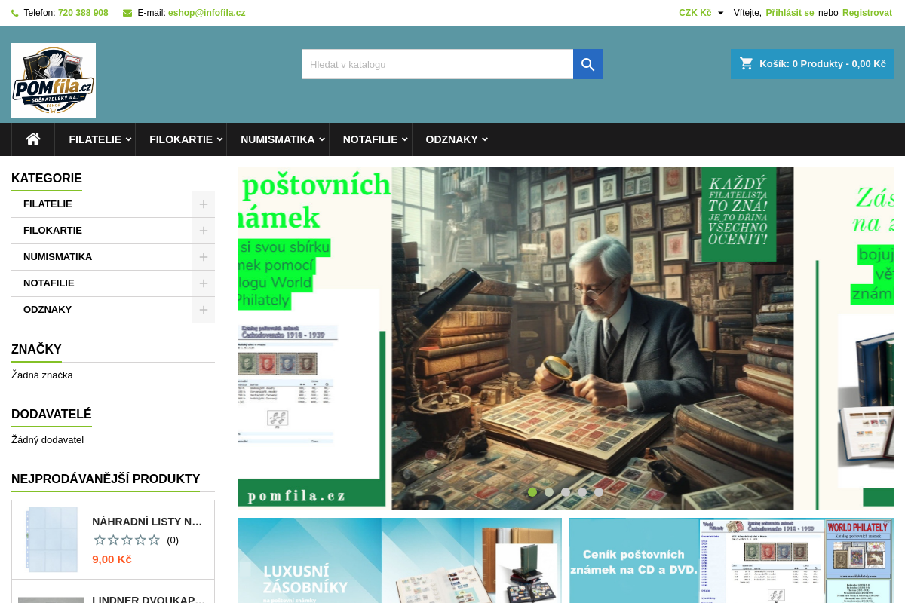Click the envelope icon beside E-mail
Viewport: 905px width, 603px height.
(127, 13)
